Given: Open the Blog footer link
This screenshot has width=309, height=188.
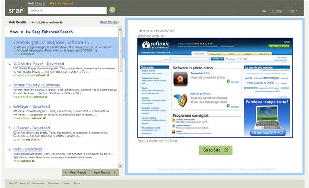Looking at the screenshot, I should tap(11, 183).
